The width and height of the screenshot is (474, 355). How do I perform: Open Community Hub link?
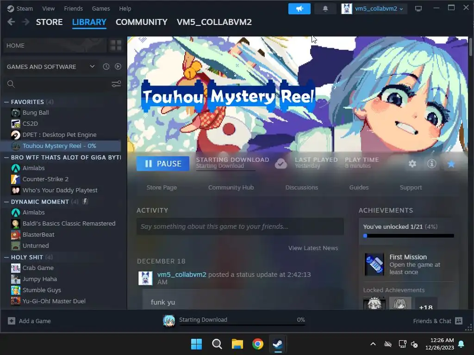click(x=231, y=188)
